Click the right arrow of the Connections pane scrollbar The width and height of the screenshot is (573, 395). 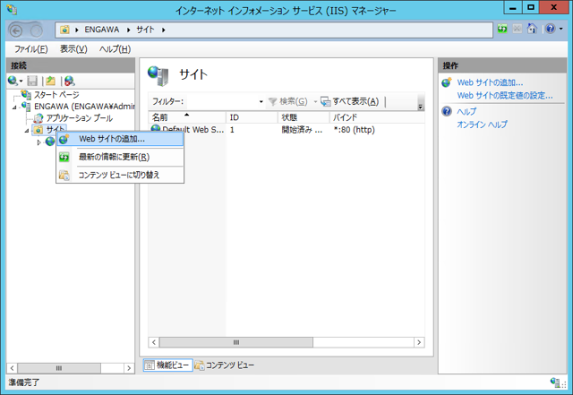click(129, 368)
